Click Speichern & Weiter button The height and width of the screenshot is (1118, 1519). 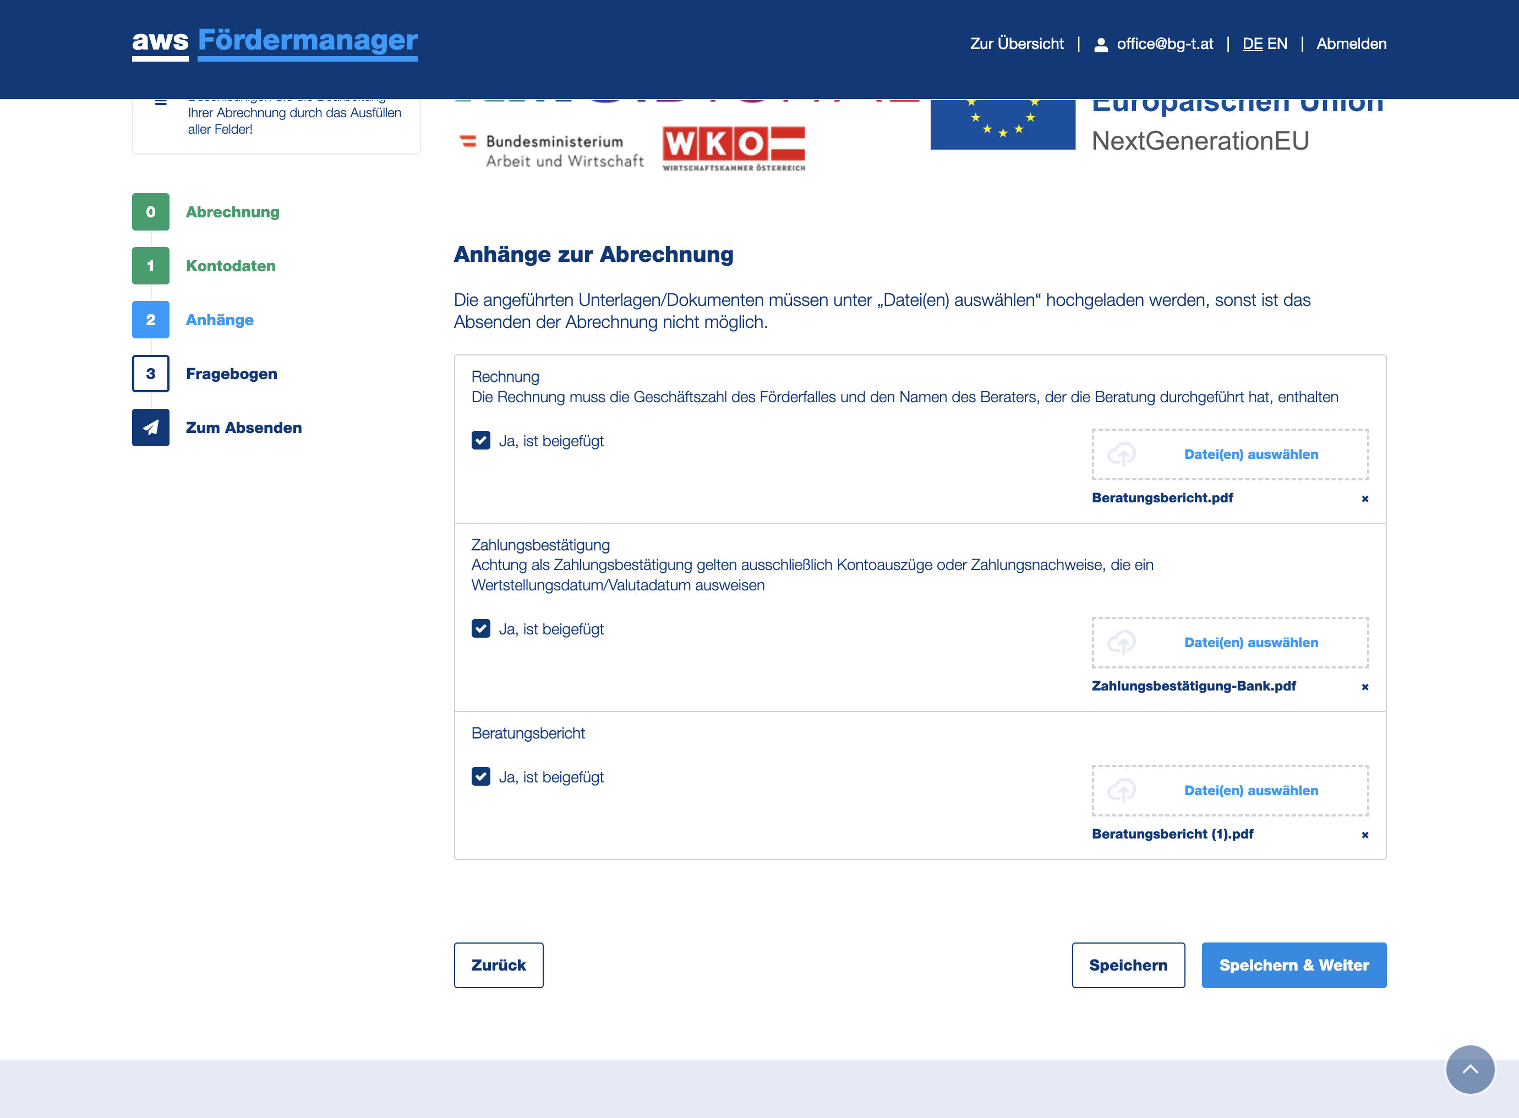point(1293,965)
